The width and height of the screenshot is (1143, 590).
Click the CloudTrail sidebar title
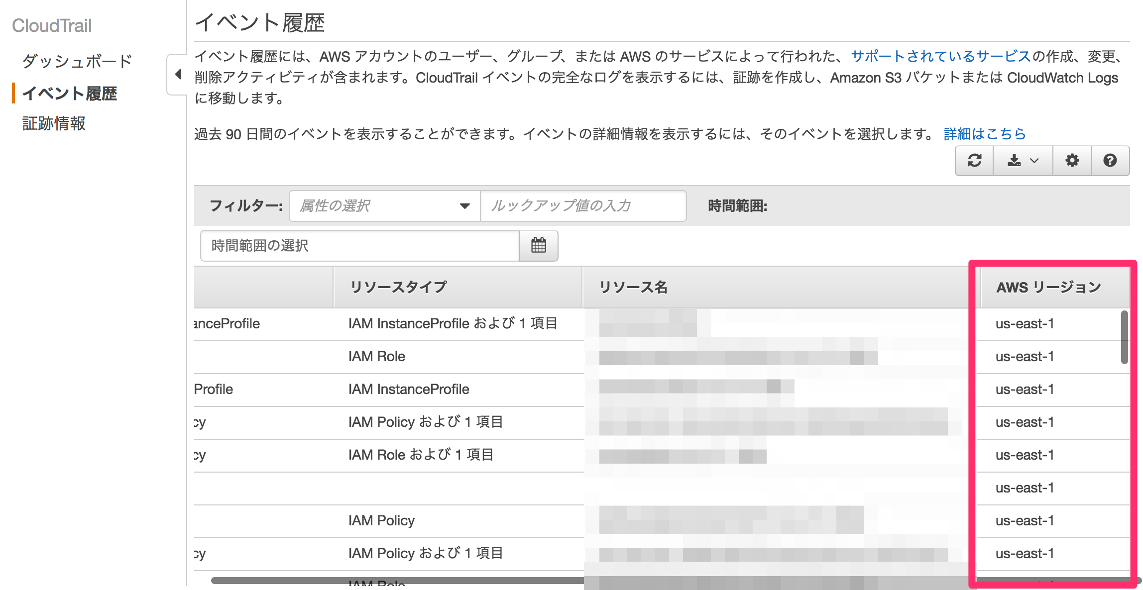(x=52, y=26)
